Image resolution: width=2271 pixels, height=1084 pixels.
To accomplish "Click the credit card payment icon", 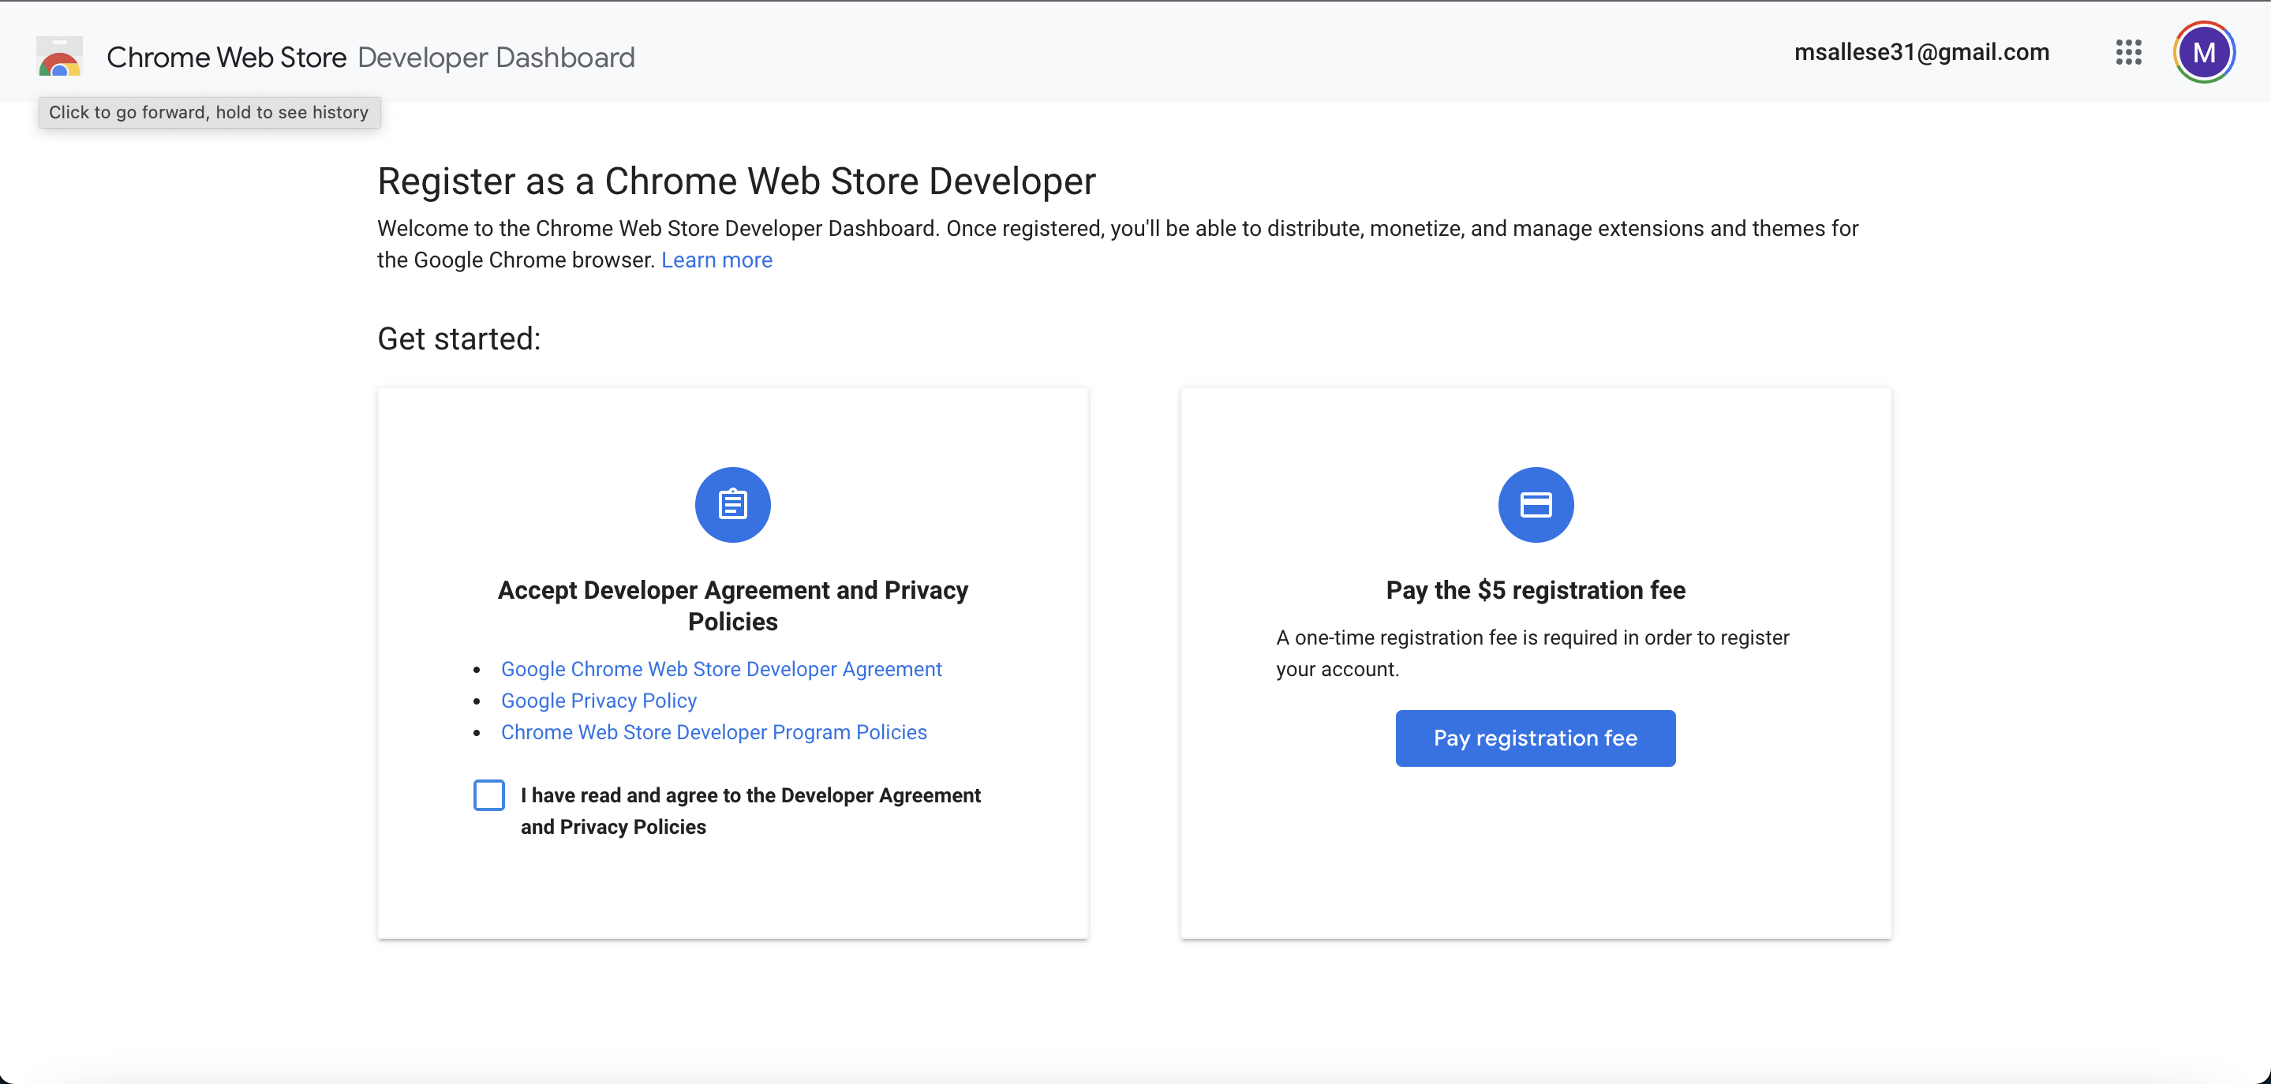I will click(x=1536, y=505).
